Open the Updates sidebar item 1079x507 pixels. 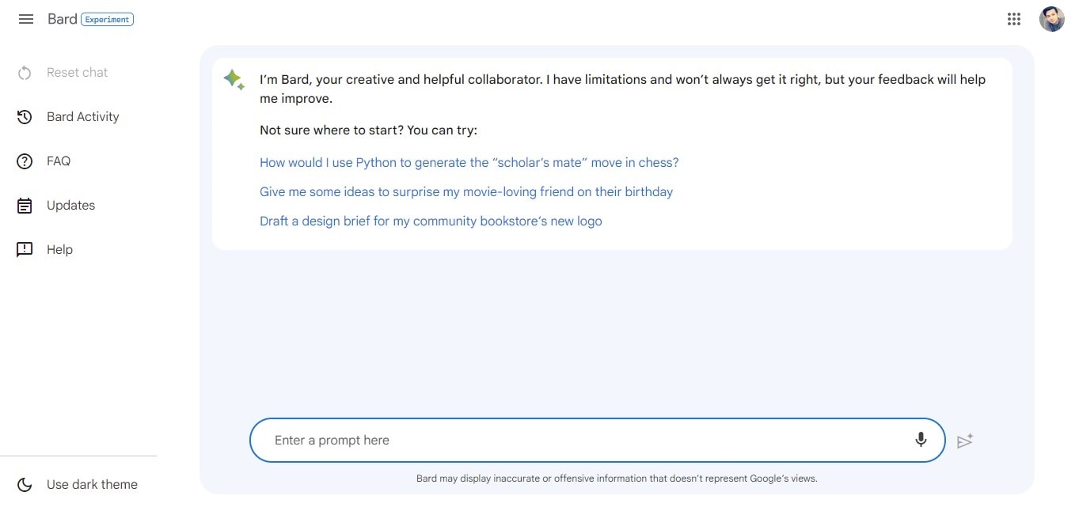pyautogui.click(x=70, y=206)
